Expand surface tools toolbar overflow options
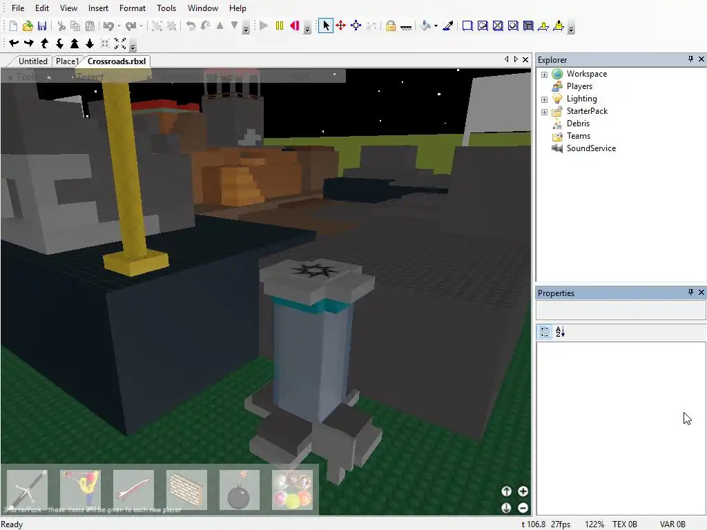The height and width of the screenshot is (530, 707). coord(571,29)
